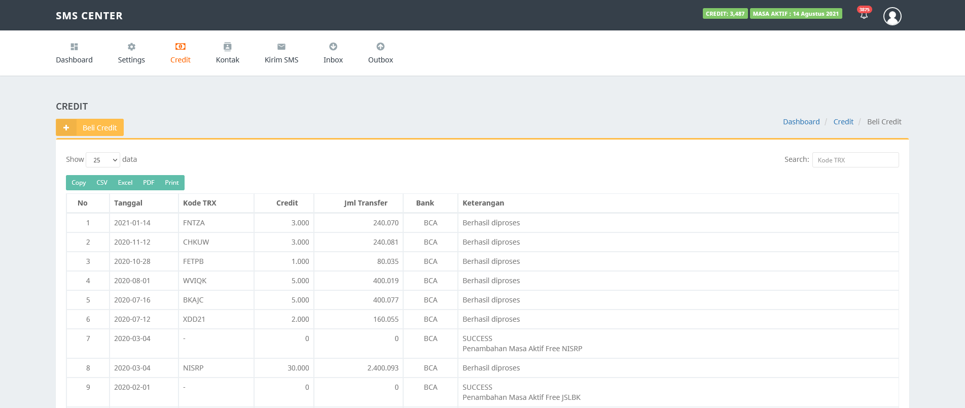Click transfer amount 400.019

386,281
